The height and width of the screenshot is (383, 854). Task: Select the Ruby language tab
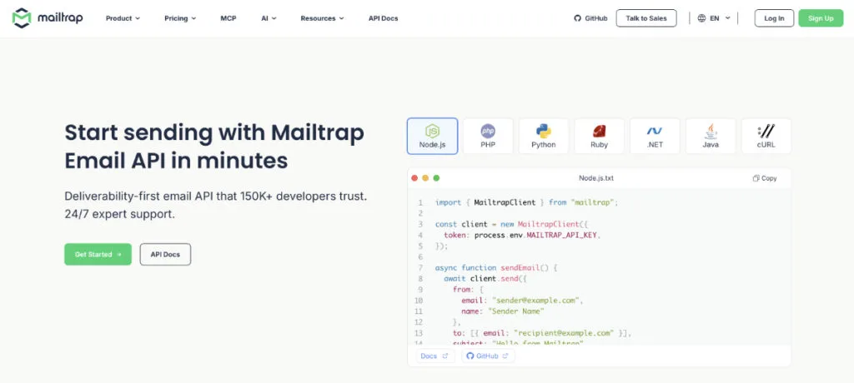tap(599, 136)
